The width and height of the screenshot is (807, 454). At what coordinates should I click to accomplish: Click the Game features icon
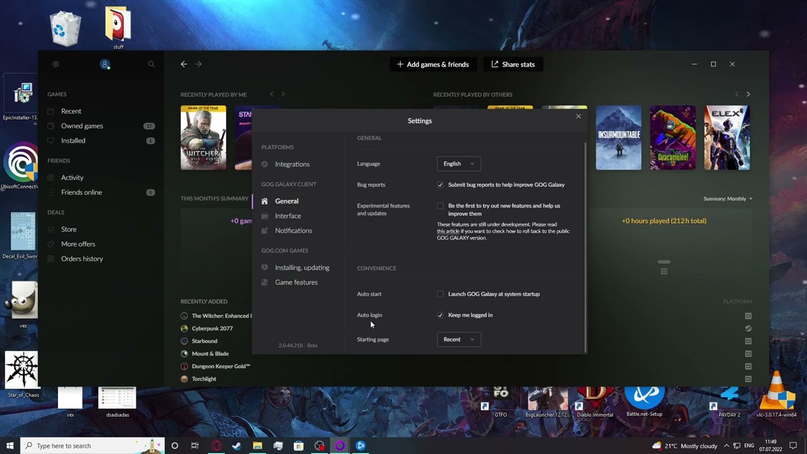point(265,282)
